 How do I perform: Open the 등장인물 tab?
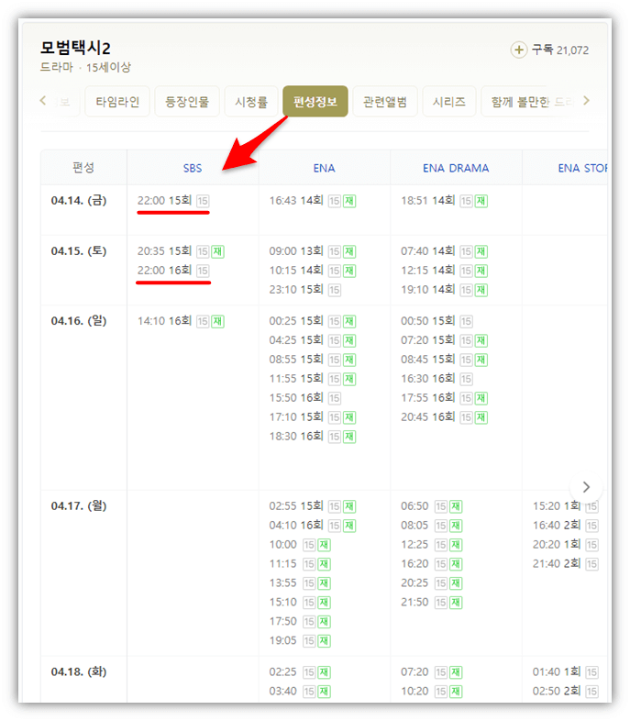(x=186, y=101)
